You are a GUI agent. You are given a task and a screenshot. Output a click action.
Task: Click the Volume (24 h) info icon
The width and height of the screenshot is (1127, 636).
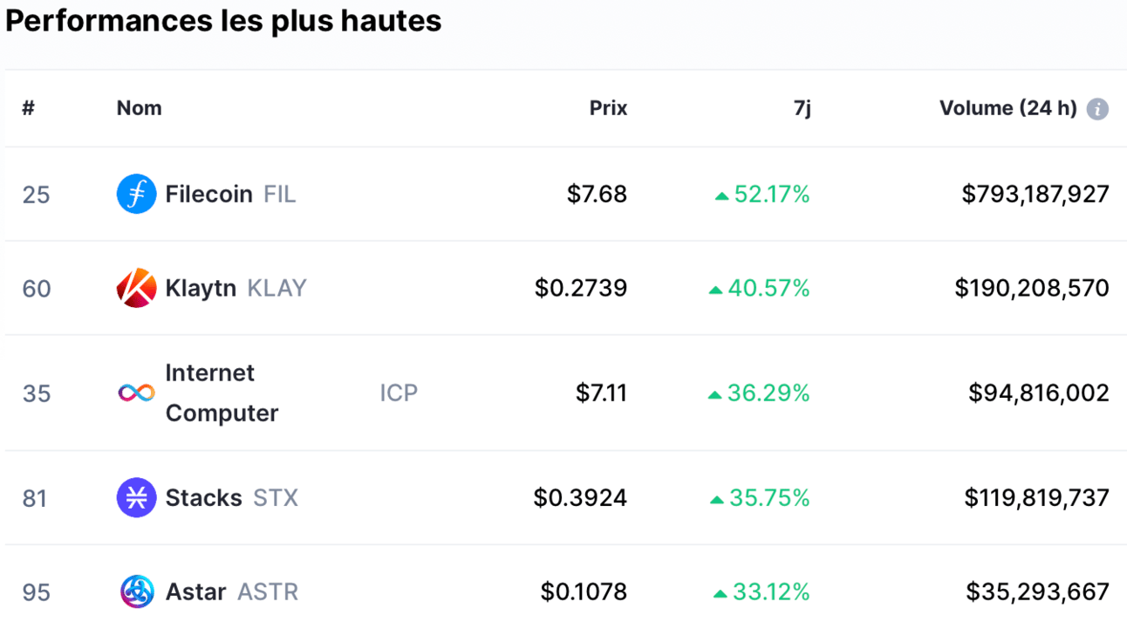pyautogui.click(x=1098, y=109)
